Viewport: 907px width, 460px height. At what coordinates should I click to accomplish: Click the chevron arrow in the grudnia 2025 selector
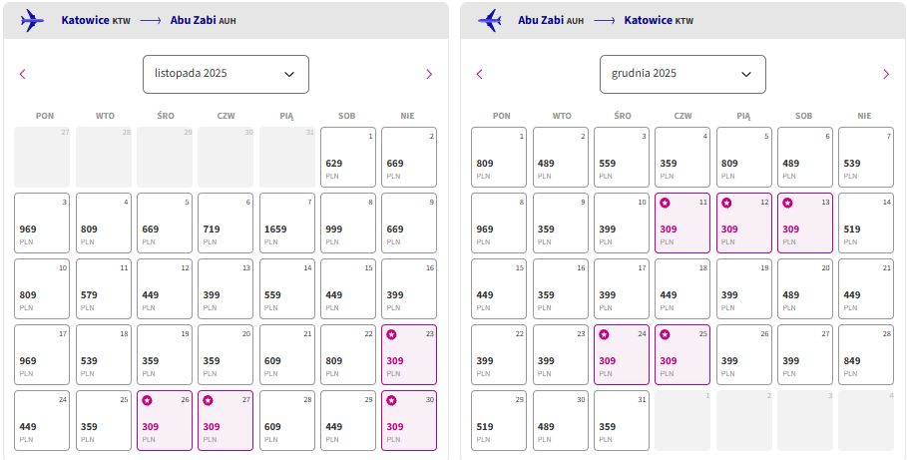coord(746,74)
